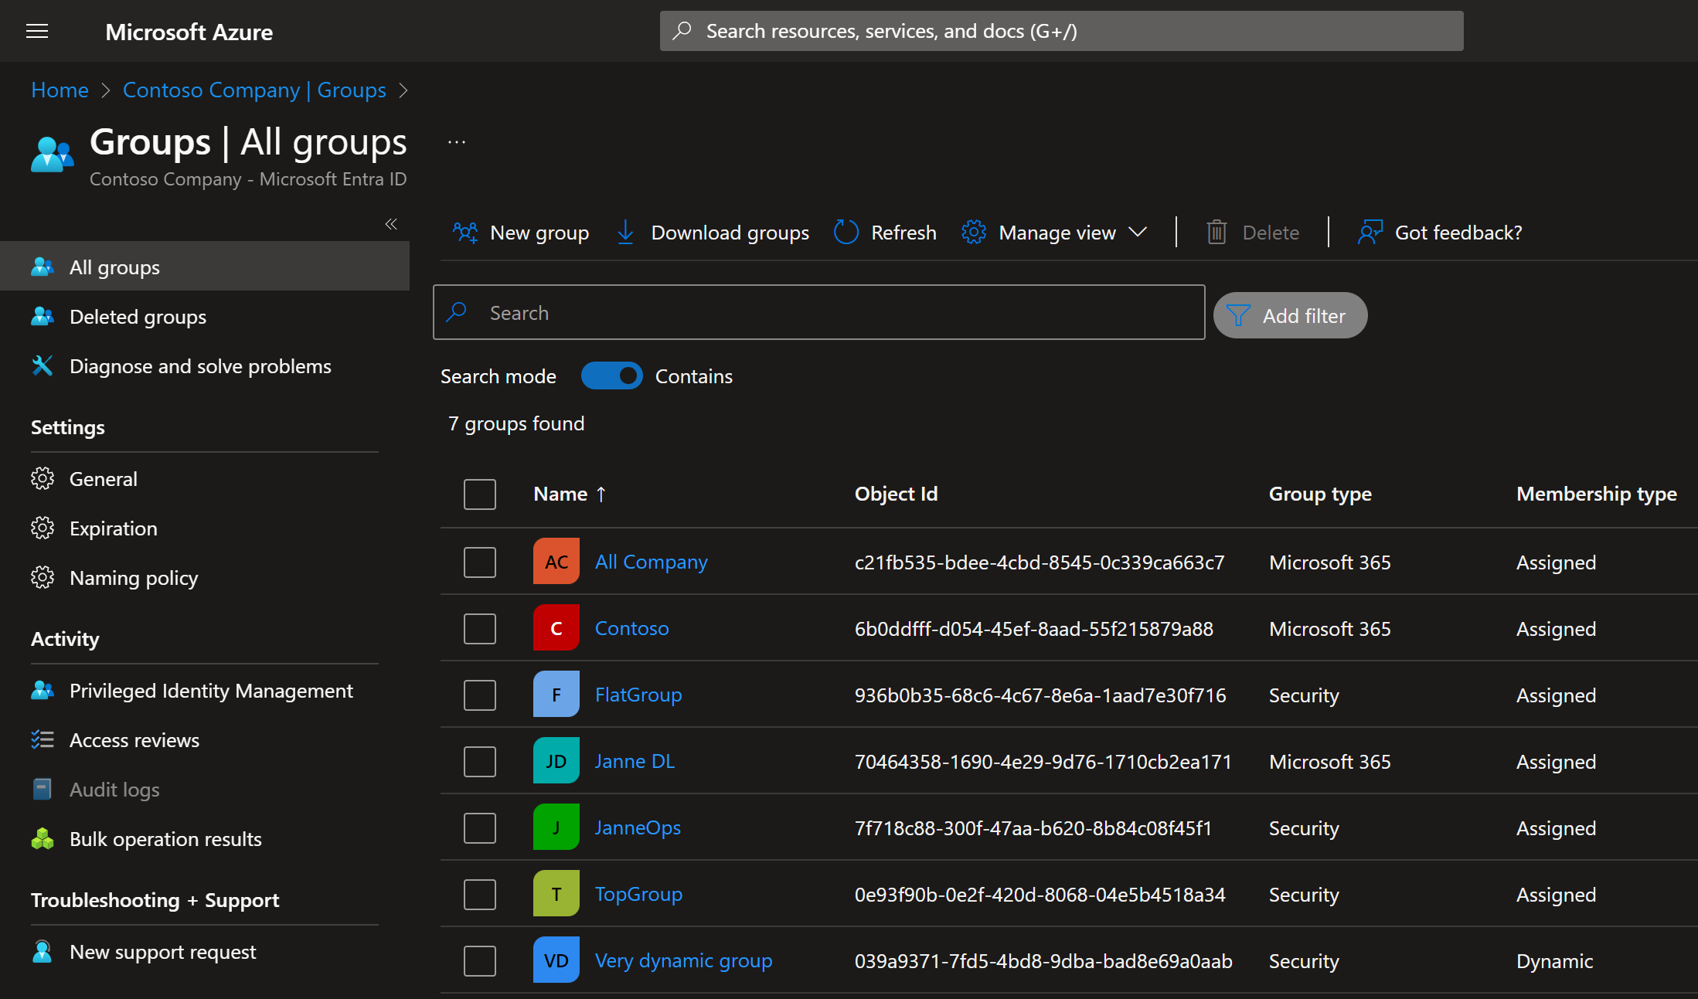This screenshot has width=1698, height=999.
Task: Open the Very dynamic group link
Action: click(683, 960)
